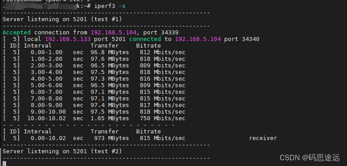This screenshot has width=347, height=166.
Task: Click interval "6.00-7.00"
Action: pos(47,92)
